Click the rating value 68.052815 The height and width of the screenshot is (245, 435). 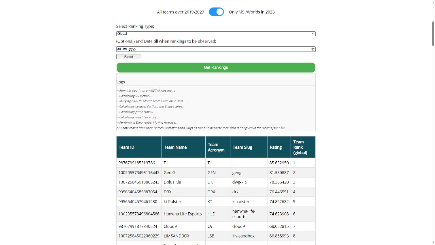coord(279,226)
